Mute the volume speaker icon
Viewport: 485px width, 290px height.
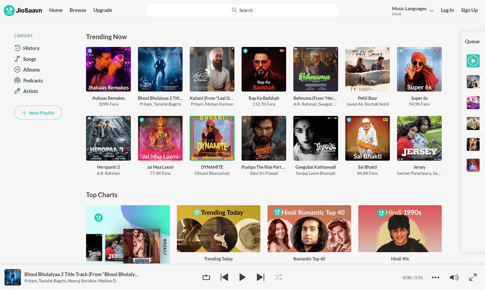[x=454, y=277]
